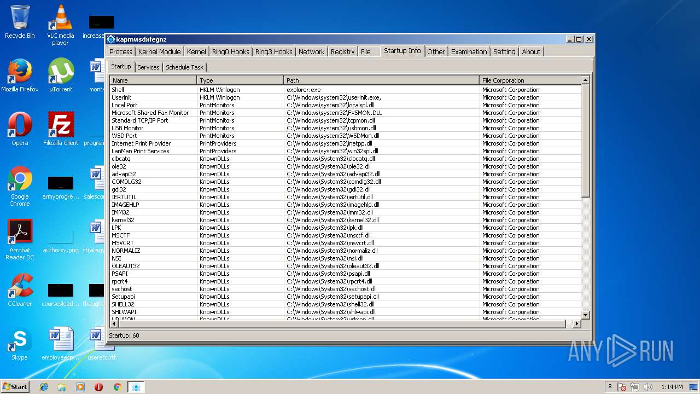This screenshot has width=700, height=394.
Task: Click Opera icon in taskbar
Action: [99, 387]
